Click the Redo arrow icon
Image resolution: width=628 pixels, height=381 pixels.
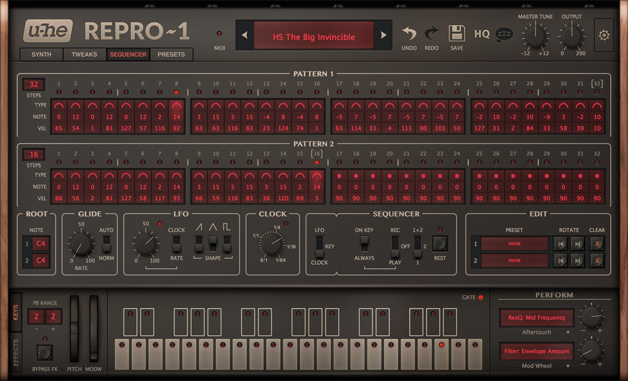click(x=431, y=34)
